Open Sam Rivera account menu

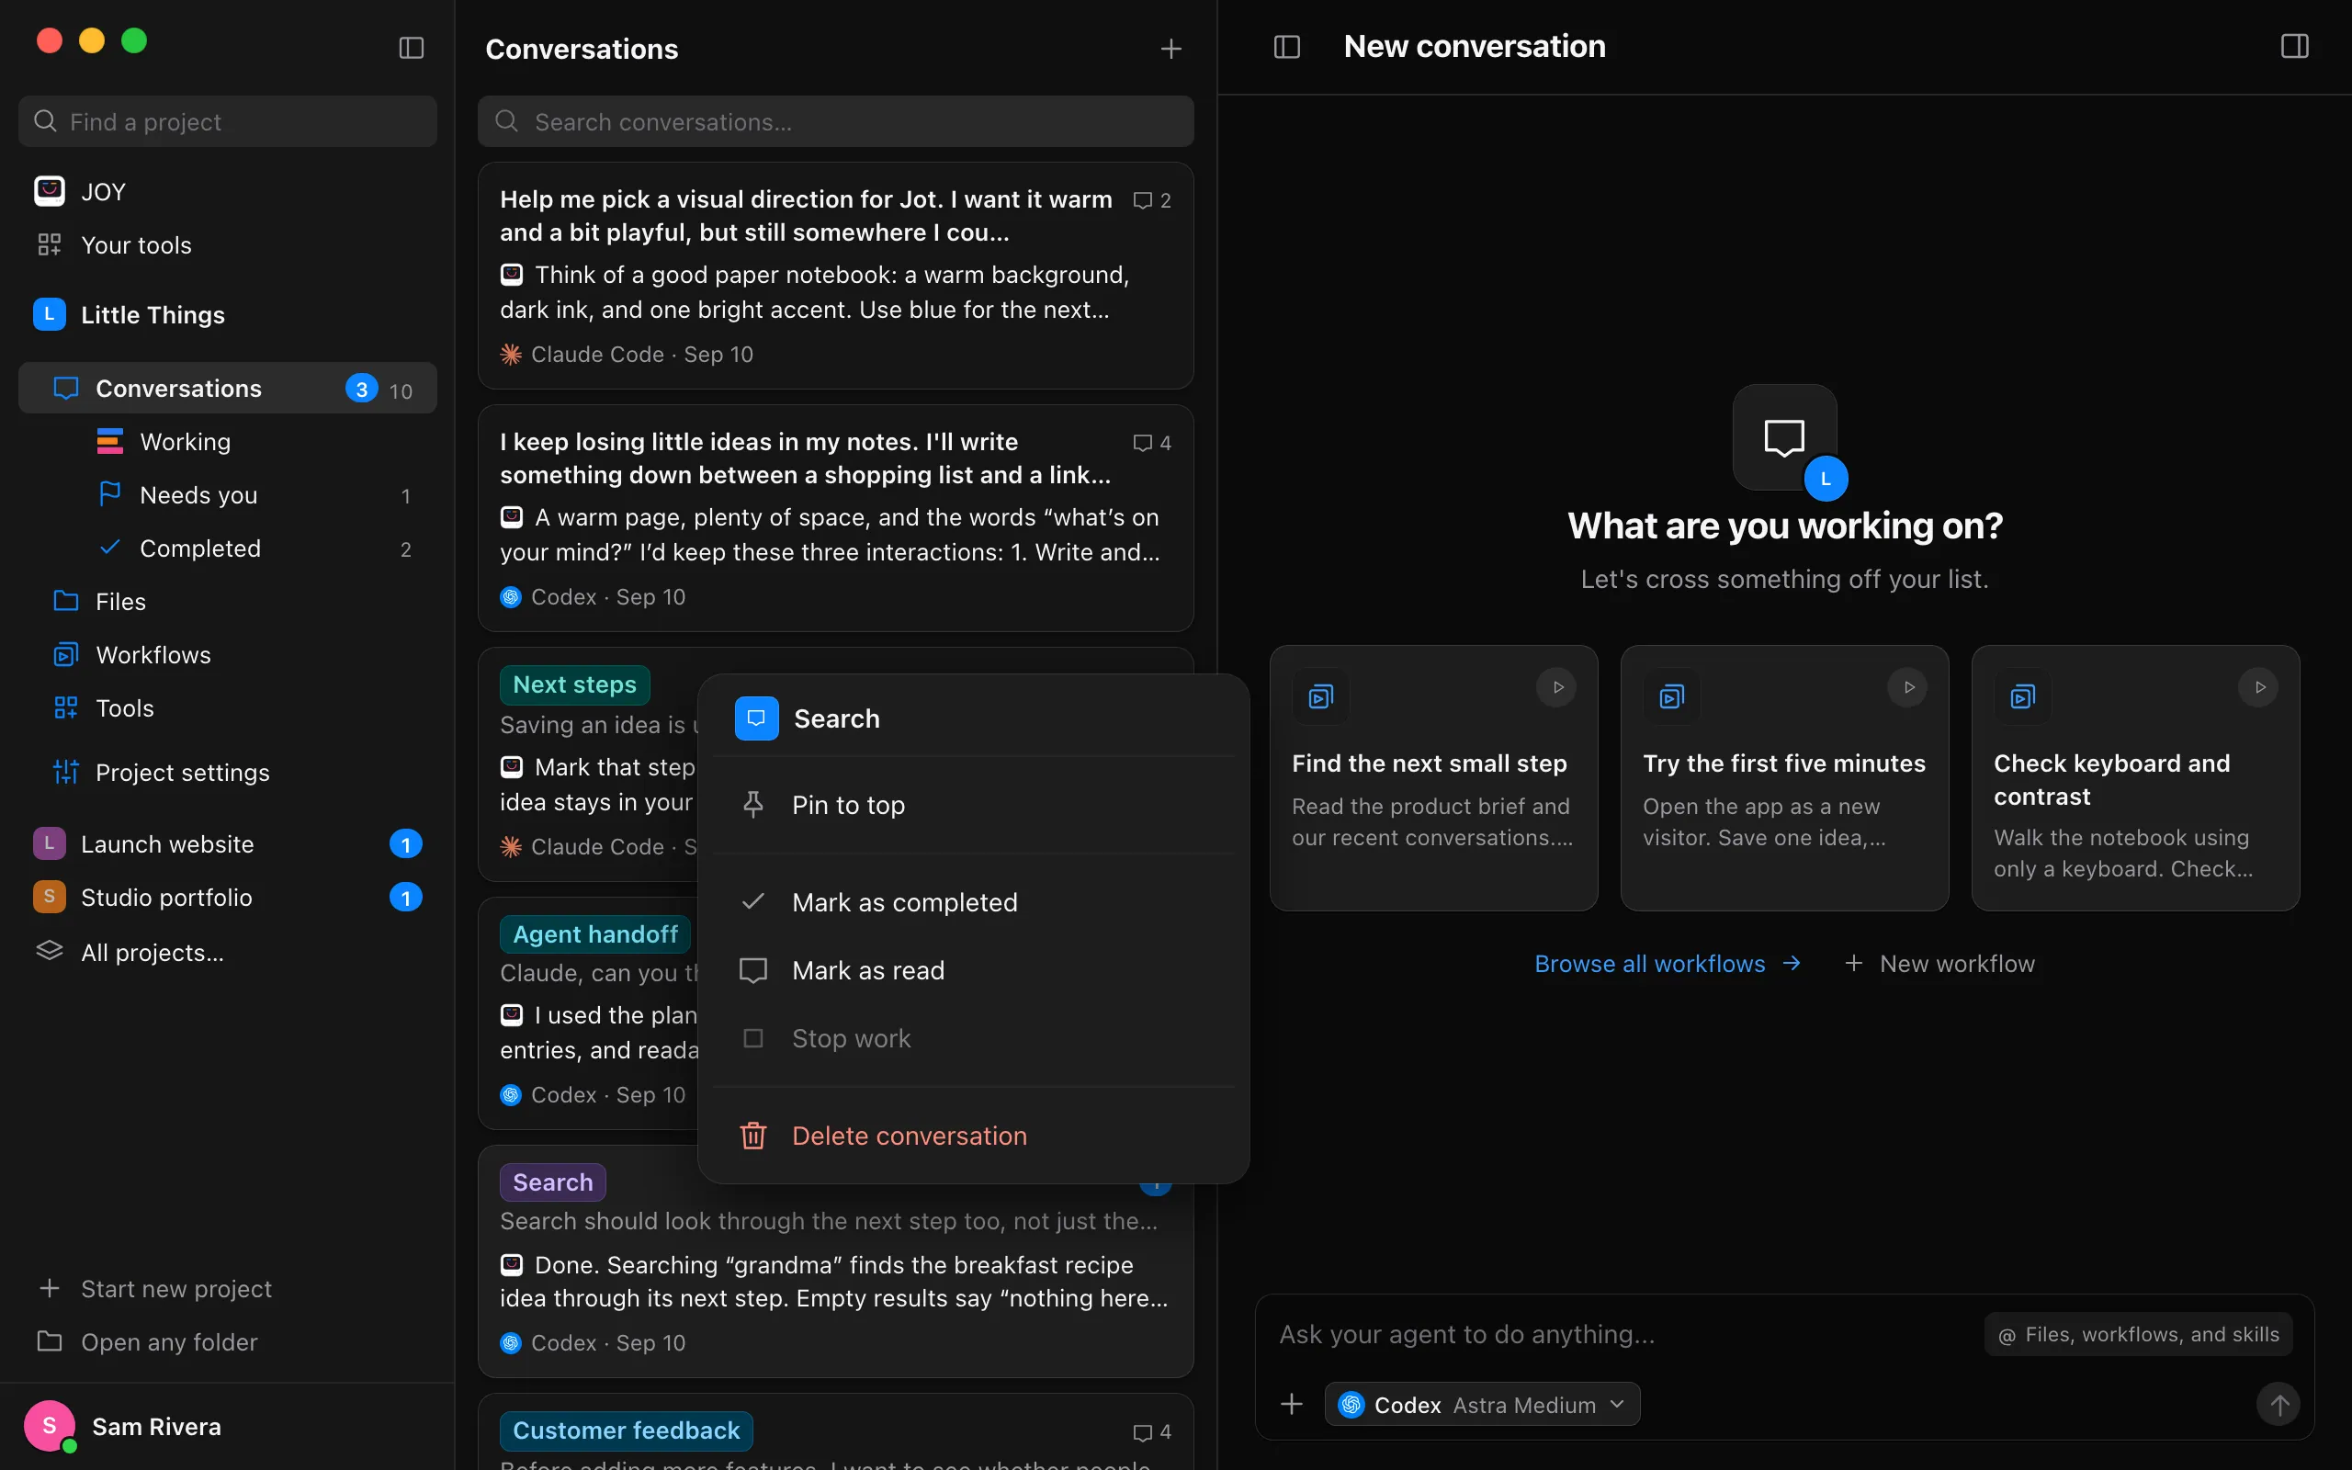228,1426
